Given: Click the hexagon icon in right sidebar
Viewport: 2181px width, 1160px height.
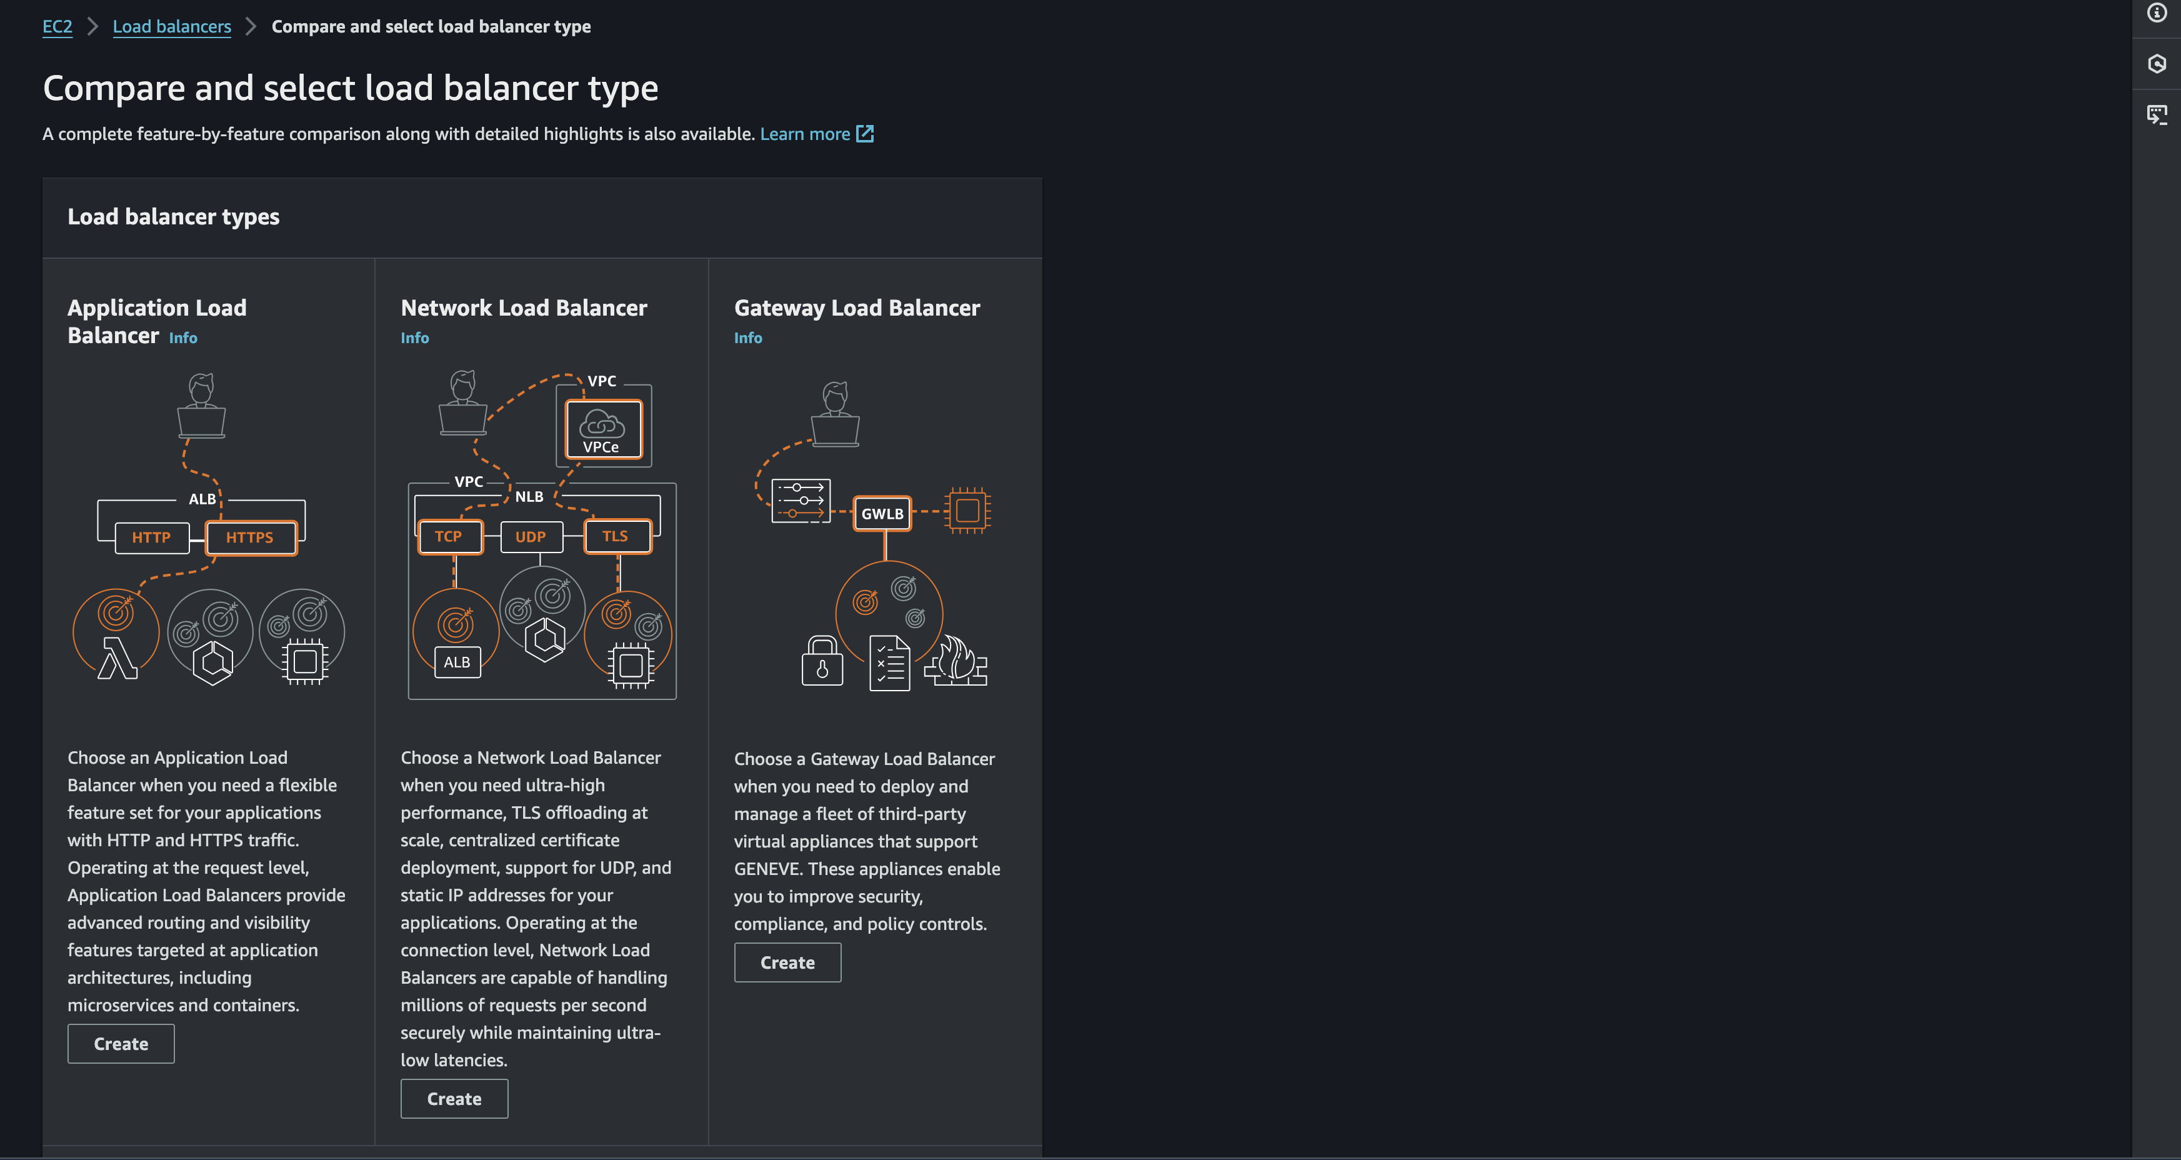Looking at the screenshot, I should pyautogui.click(x=2157, y=64).
